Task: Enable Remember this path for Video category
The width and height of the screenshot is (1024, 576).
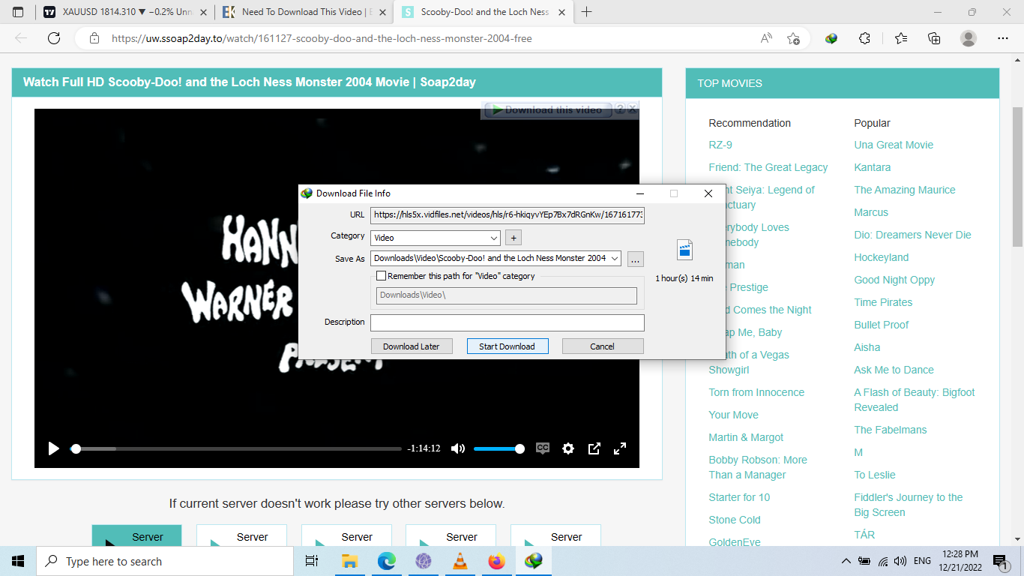Action: click(381, 276)
